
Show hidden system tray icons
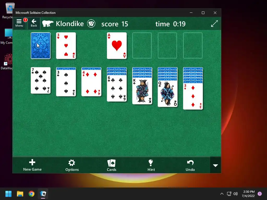point(222,194)
